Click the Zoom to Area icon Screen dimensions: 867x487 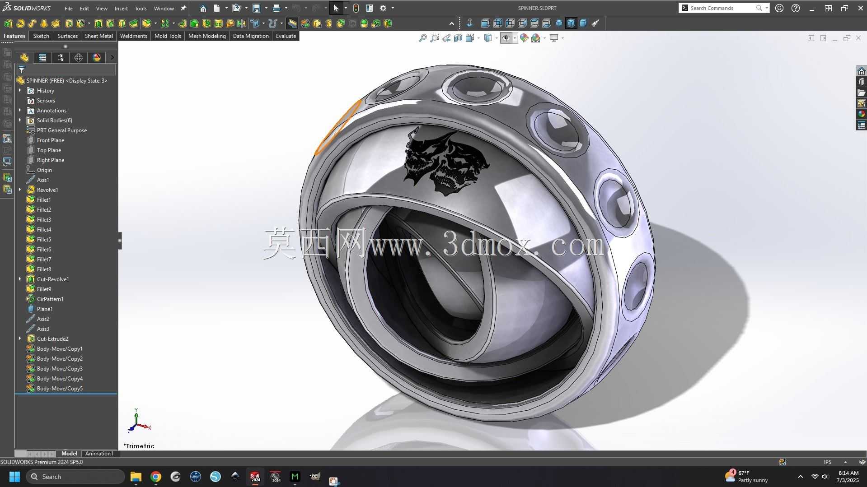click(x=435, y=38)
